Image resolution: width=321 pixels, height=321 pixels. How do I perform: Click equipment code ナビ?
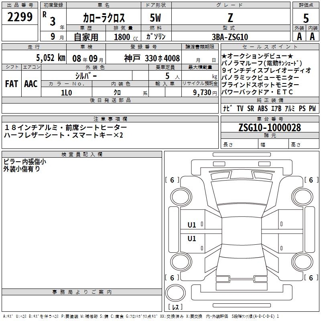pyautogui.click(x=228, y=108)
